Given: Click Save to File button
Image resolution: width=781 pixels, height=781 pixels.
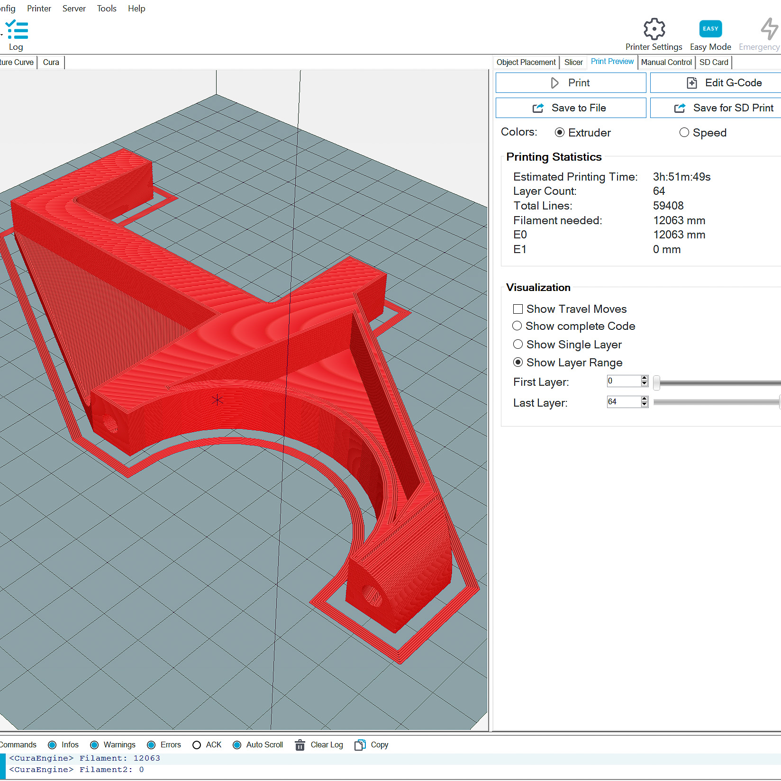Looking at the screenshot, I should tap(571, 108).
